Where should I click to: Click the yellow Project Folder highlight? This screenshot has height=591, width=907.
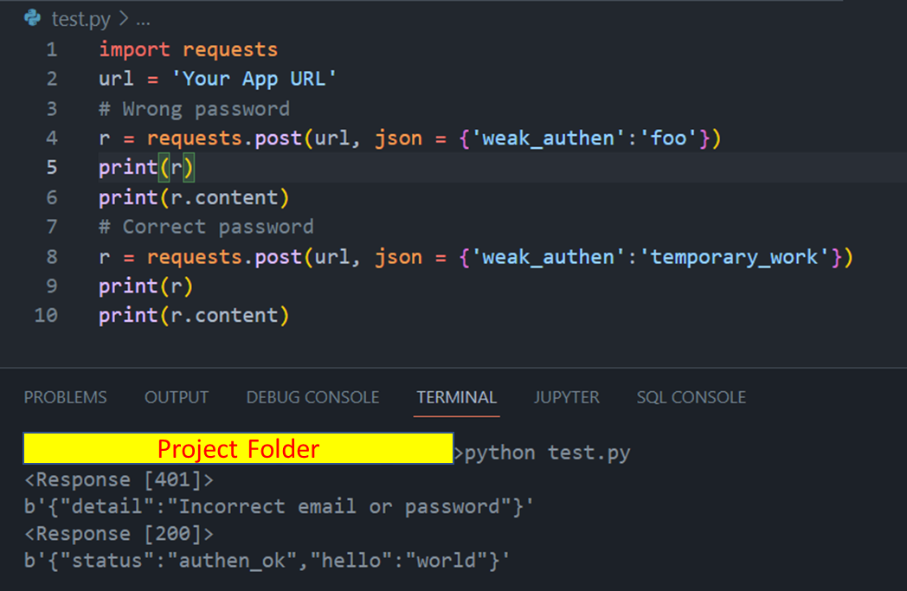[237, 448]
